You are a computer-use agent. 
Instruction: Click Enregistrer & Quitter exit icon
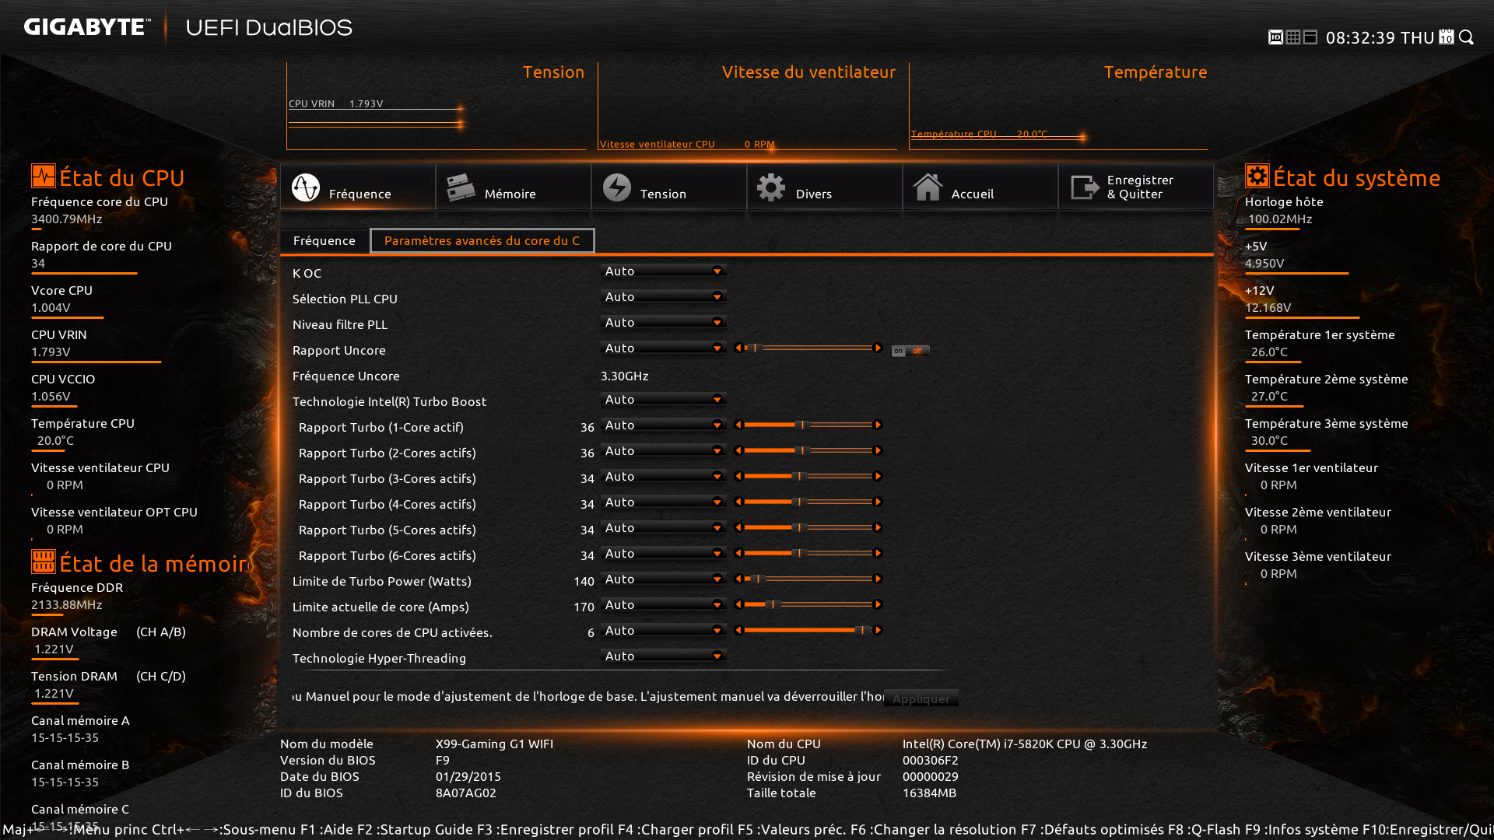pos(1085,187)
